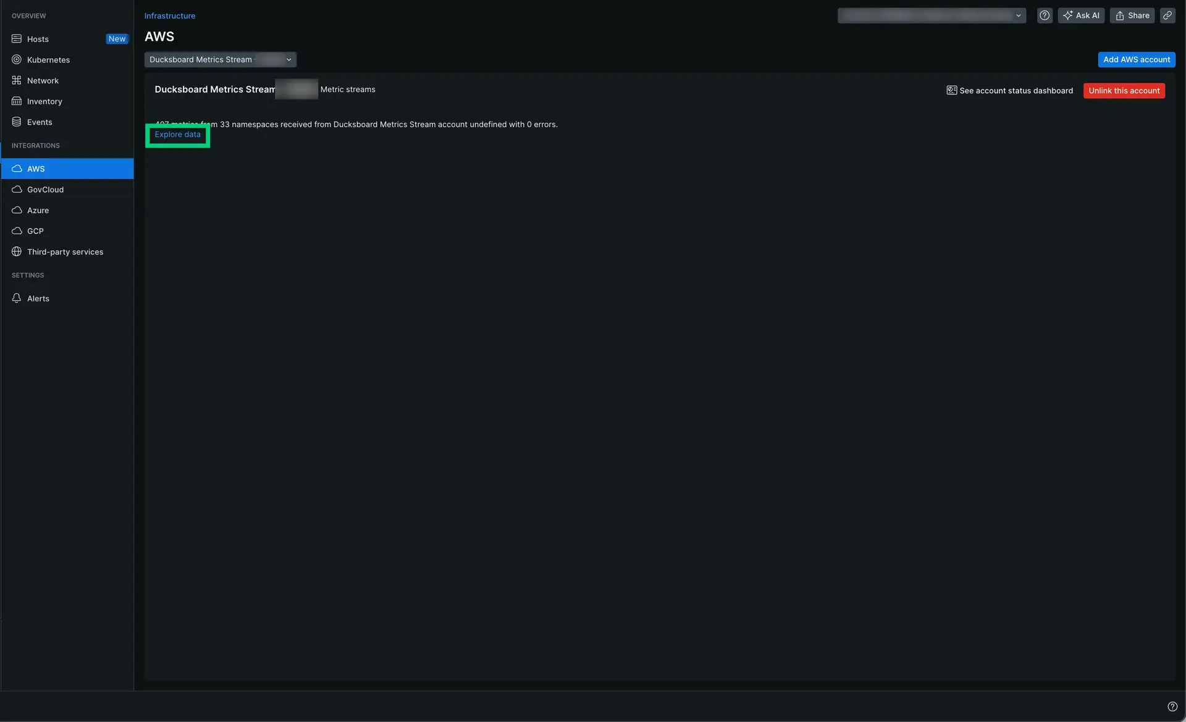Click the GCP integration toggle

(35, 230)
